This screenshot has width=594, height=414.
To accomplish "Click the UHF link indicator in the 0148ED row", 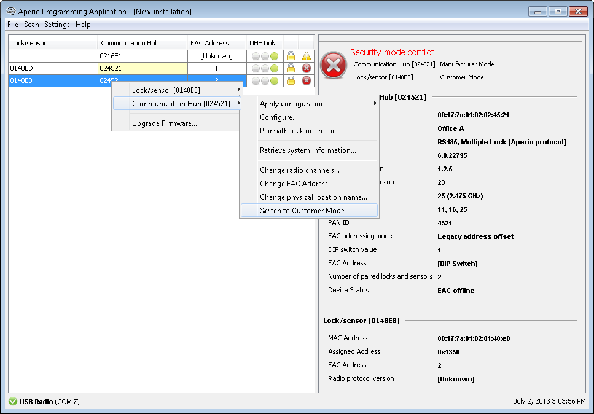I will (265, 69).
